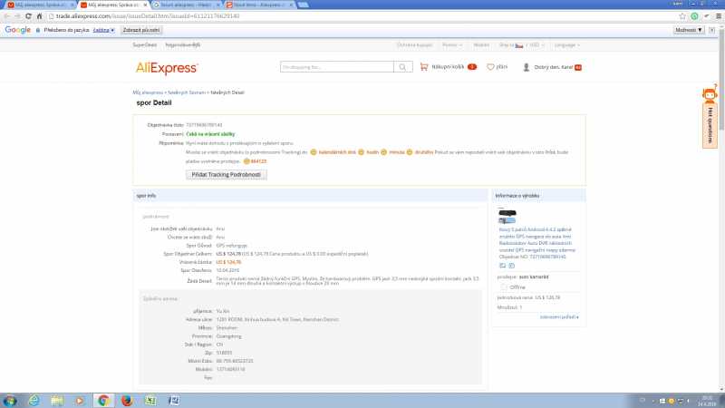
Task: Open the translate bar Možnosti dropdown
Action: click(x=689, y=30)
